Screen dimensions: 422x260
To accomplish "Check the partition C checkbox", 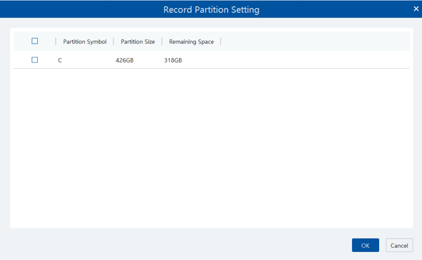I will coord(35,60).
